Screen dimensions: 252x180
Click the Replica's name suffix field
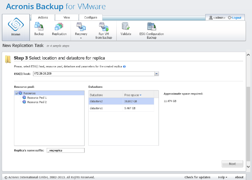click(x=65, y=150)
